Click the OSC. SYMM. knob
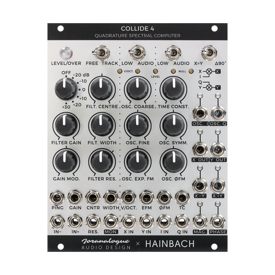The image size is (275, 275). click(x=174, y=125)
